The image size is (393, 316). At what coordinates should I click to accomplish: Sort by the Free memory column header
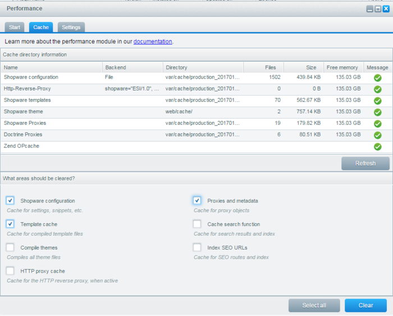(x=344, y=67)
